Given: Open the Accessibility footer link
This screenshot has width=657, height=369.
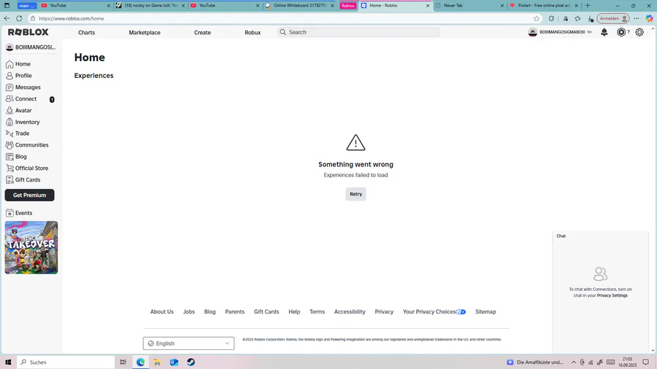Looking at the screenshot, I should tap(350, 311).
